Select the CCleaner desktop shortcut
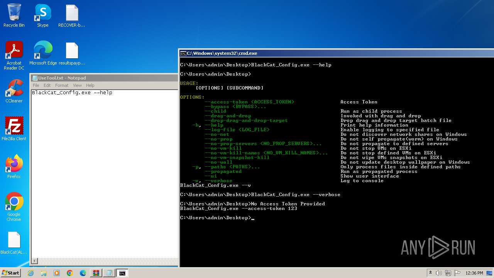494x278 pixels. pos(14,91)
